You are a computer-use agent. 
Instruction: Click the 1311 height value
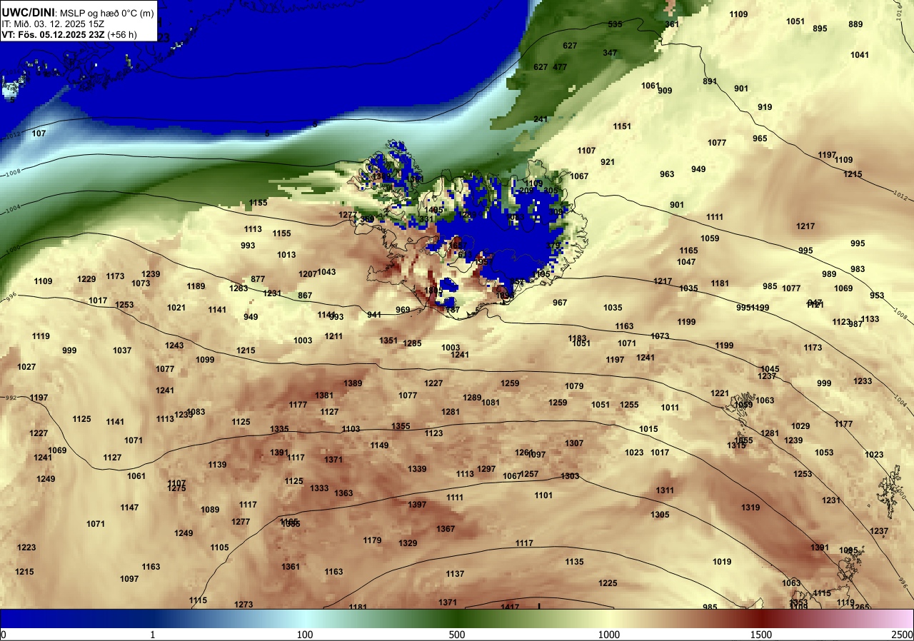click(x=665, y=490)
